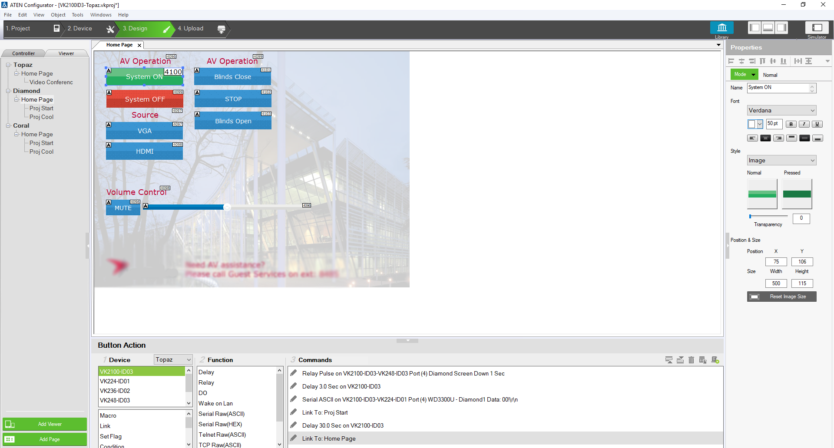Open the Library panel
Image resolution: width=834 pixels, height=448 pixels.
click(x=721, y=28)
